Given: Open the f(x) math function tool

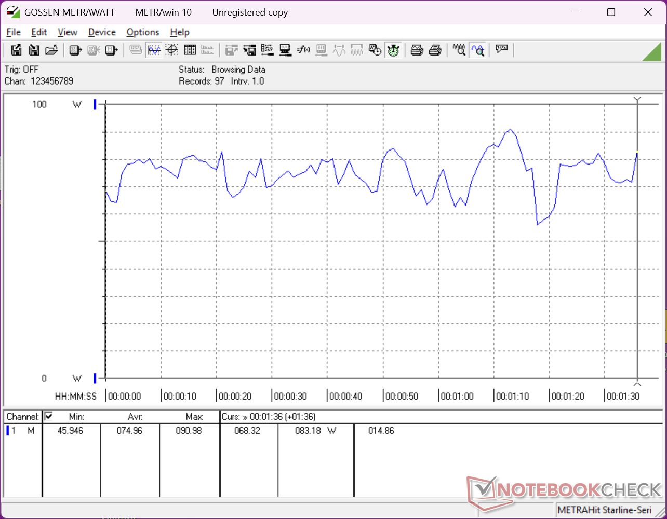Looking at the screenshot, I should click(303, 50).
